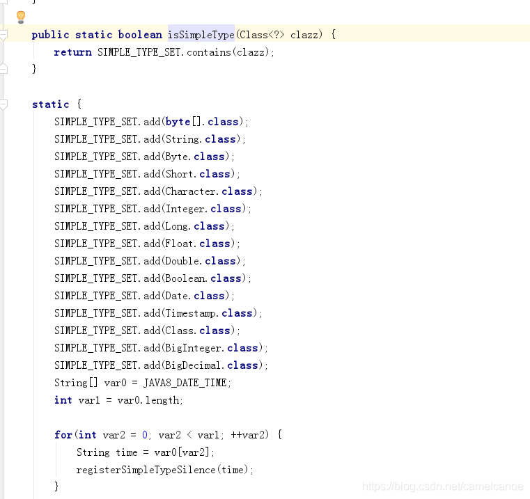This screenshot has width=530, height=499.
Task: Click 'int var1 = var0.length;' line
Action: tap(118, 400)
